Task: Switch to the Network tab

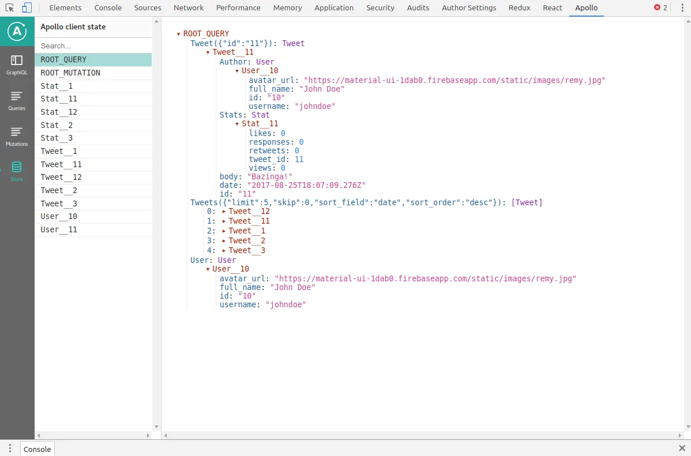Action: (x=189, y=8)
